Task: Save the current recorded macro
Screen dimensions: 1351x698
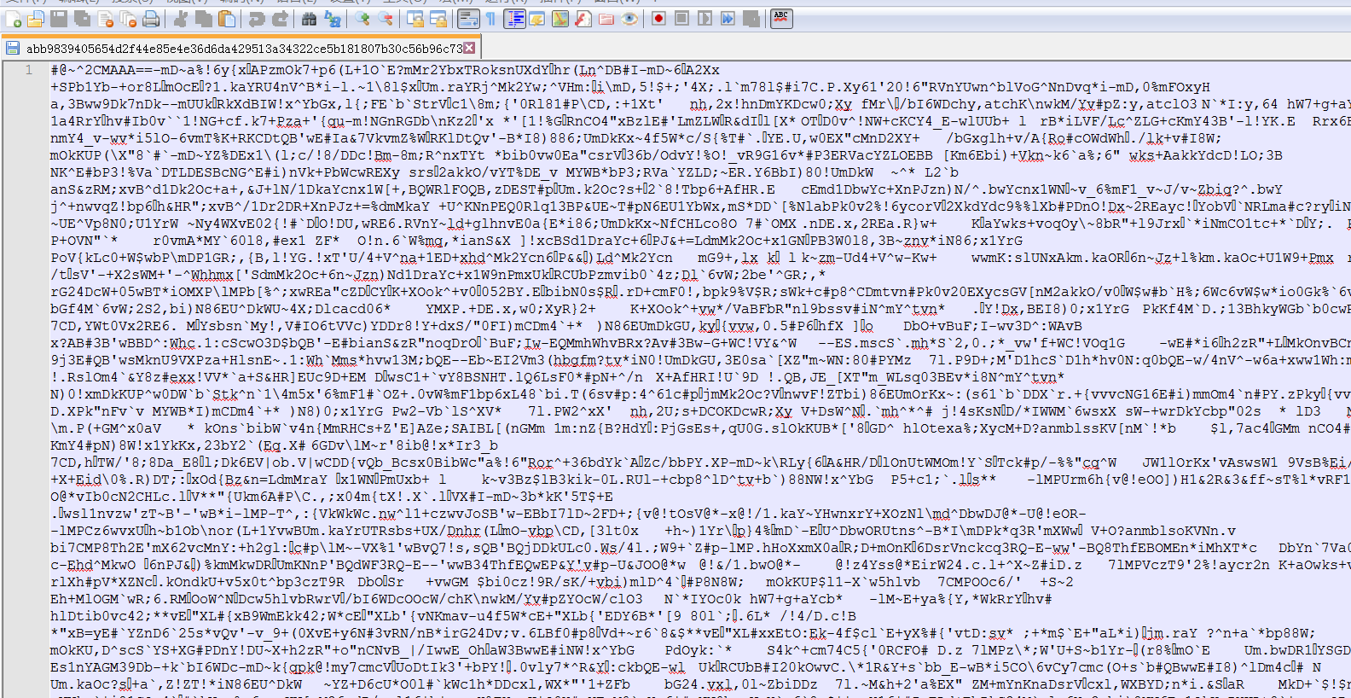Action: click(x=751, y=19)
